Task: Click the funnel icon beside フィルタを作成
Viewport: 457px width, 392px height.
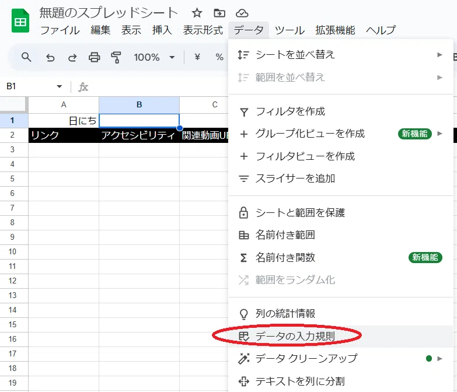Action: coord(243,112)
